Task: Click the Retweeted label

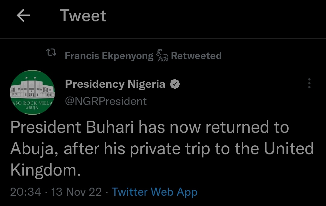Action: coord(196,56)
